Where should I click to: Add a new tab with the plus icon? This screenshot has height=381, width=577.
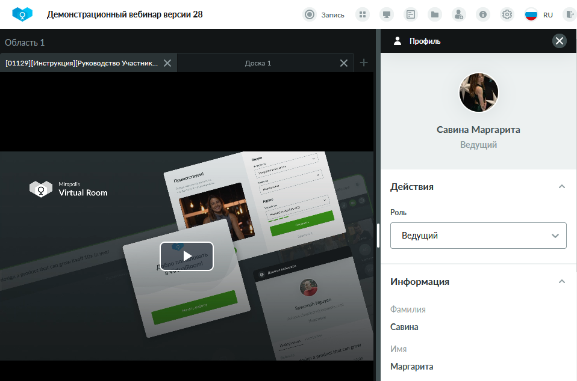point(364,62)
